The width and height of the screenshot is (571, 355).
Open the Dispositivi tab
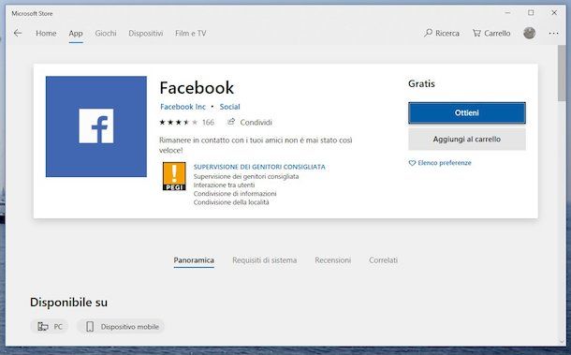146,33
